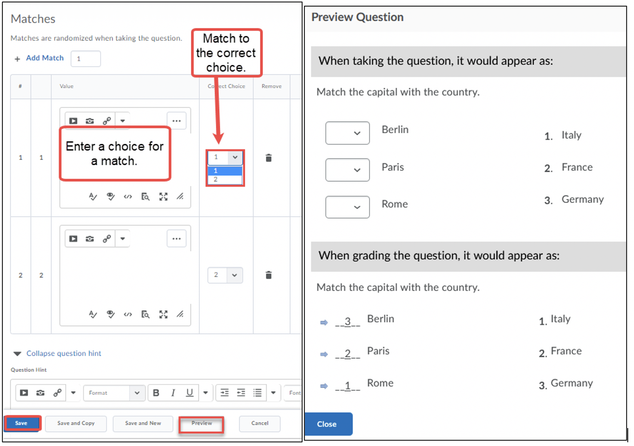Expand the match editor to fullscreen
The width and height of the screenshot is (634, 446).
163,196
